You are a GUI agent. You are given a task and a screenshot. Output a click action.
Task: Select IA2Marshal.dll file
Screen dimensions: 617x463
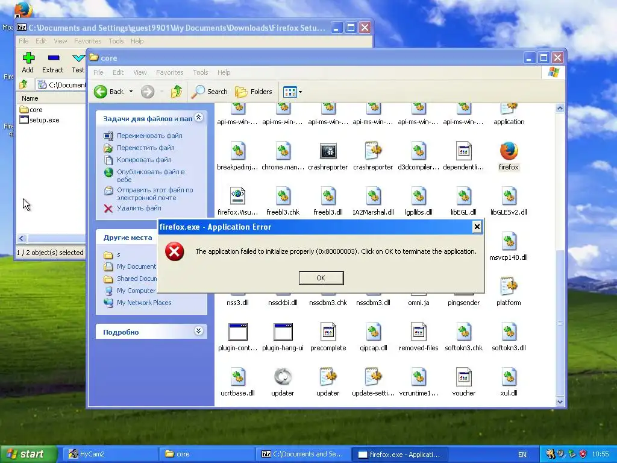click(373, 201)
